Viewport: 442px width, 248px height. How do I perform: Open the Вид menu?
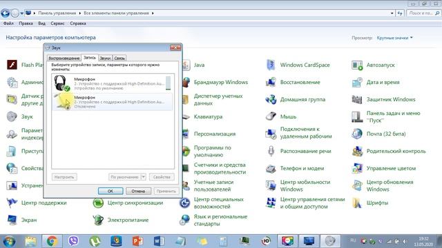coord(41,23)
